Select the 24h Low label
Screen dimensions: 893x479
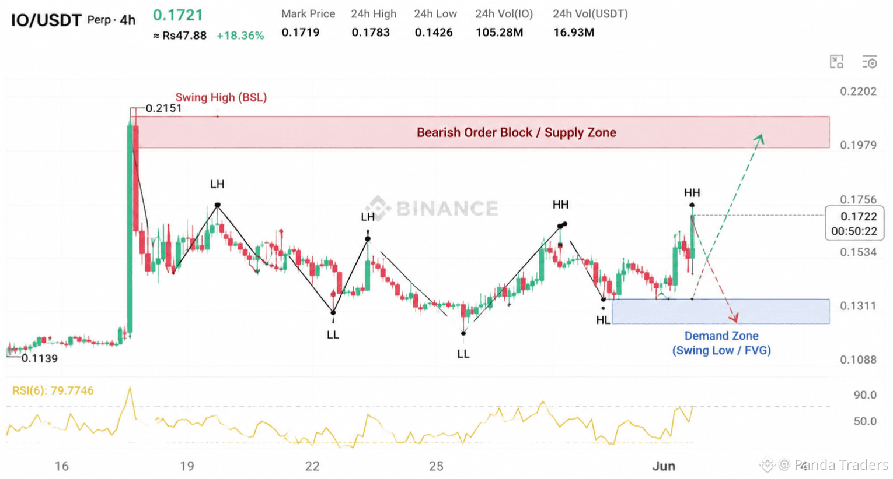point(435,14)
